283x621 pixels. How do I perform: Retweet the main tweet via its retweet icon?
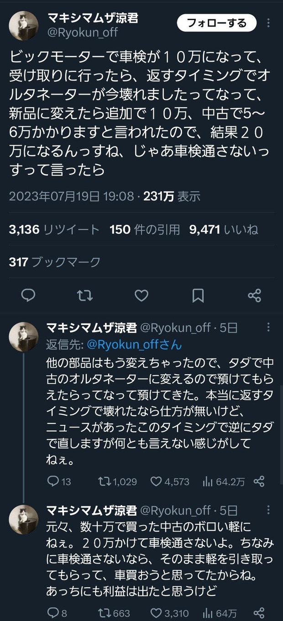pyautogui.click(x=85, y=296)
